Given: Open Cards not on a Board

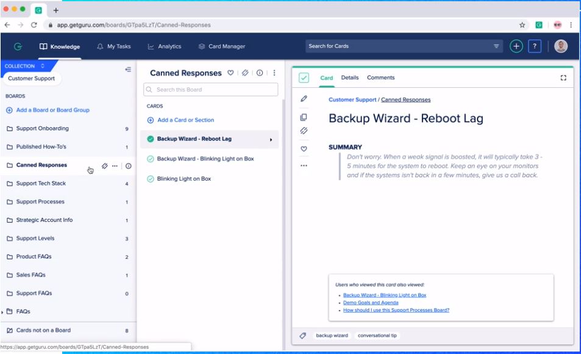Looking at the screenshot, I should (68, 330).
